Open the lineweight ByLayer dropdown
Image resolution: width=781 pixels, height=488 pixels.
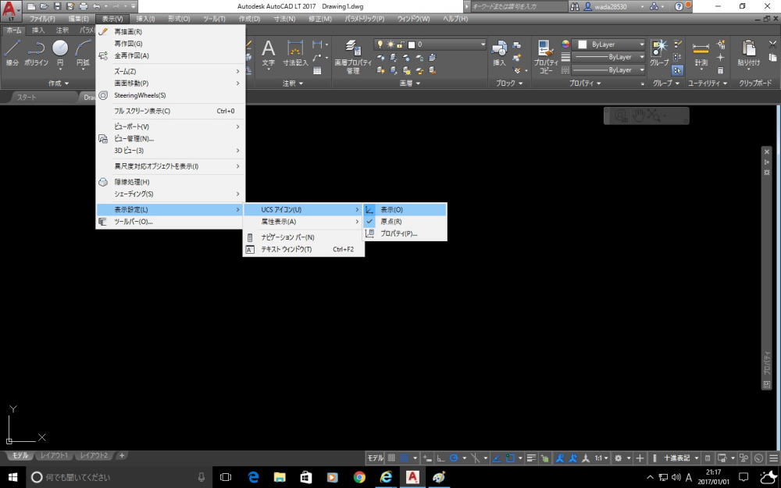(x=608, y=57)
